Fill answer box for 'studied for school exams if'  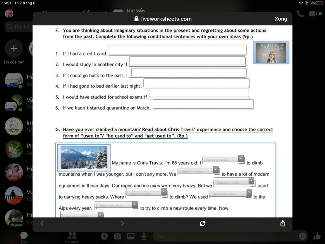[199, 93]
